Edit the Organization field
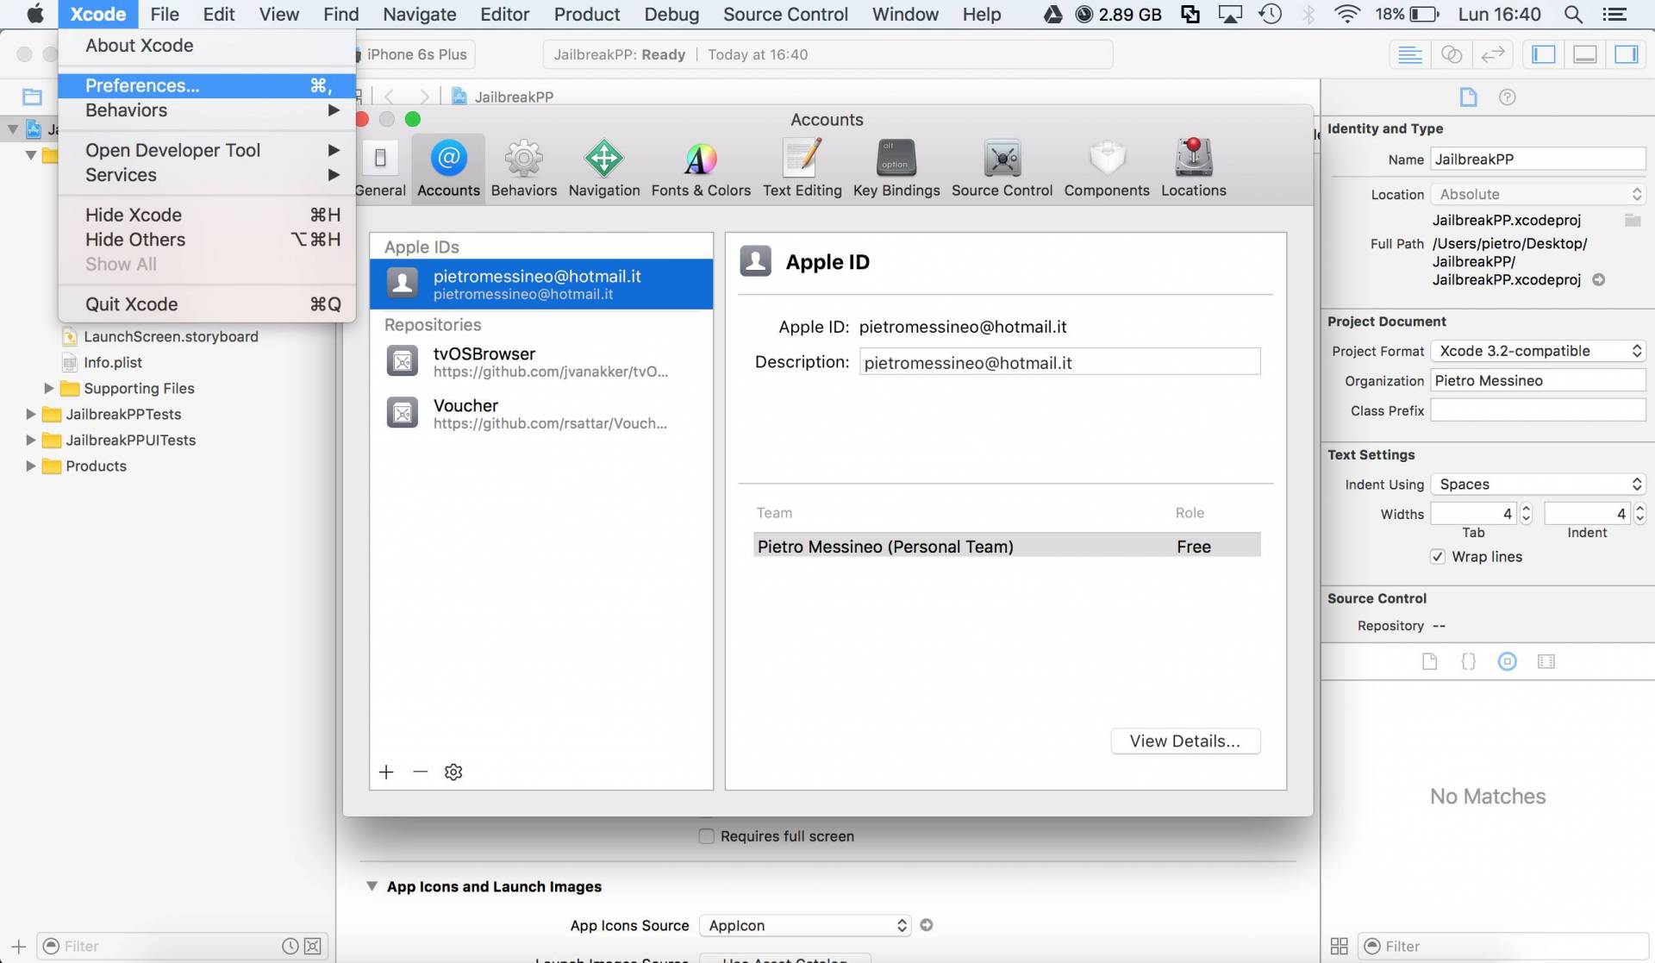The image size is (1655, 963). (1538, 380)
